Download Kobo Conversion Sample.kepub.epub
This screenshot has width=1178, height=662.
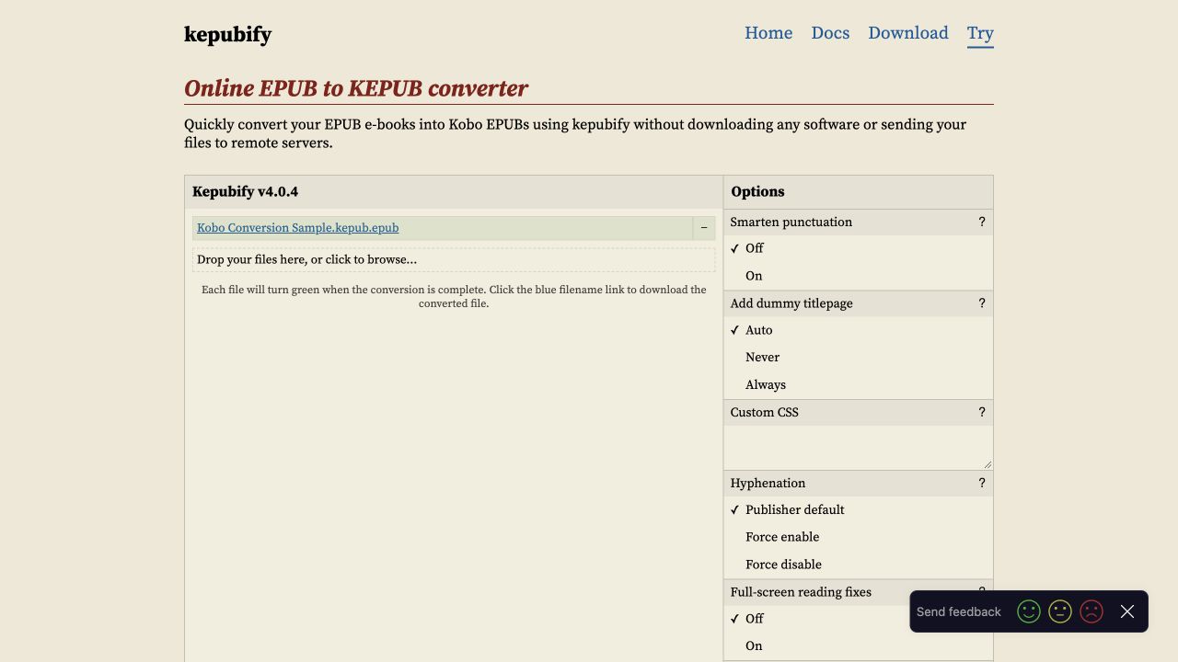coord(297,228)
